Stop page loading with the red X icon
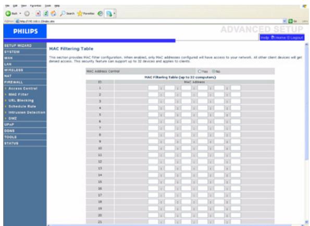This screenshot has width=310, height=226. pyautogui.click(x=38, y=14)
